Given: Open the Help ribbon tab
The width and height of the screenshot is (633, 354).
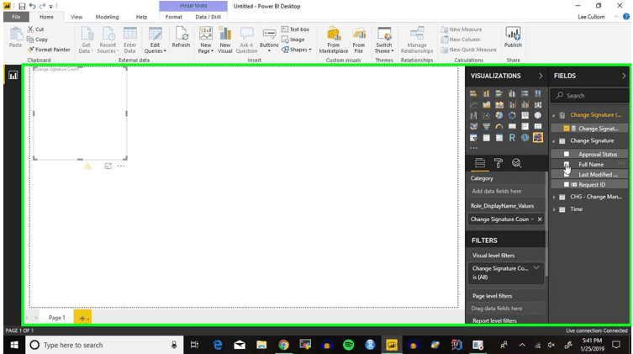Looking at the screenshot, I should (141, 17).
